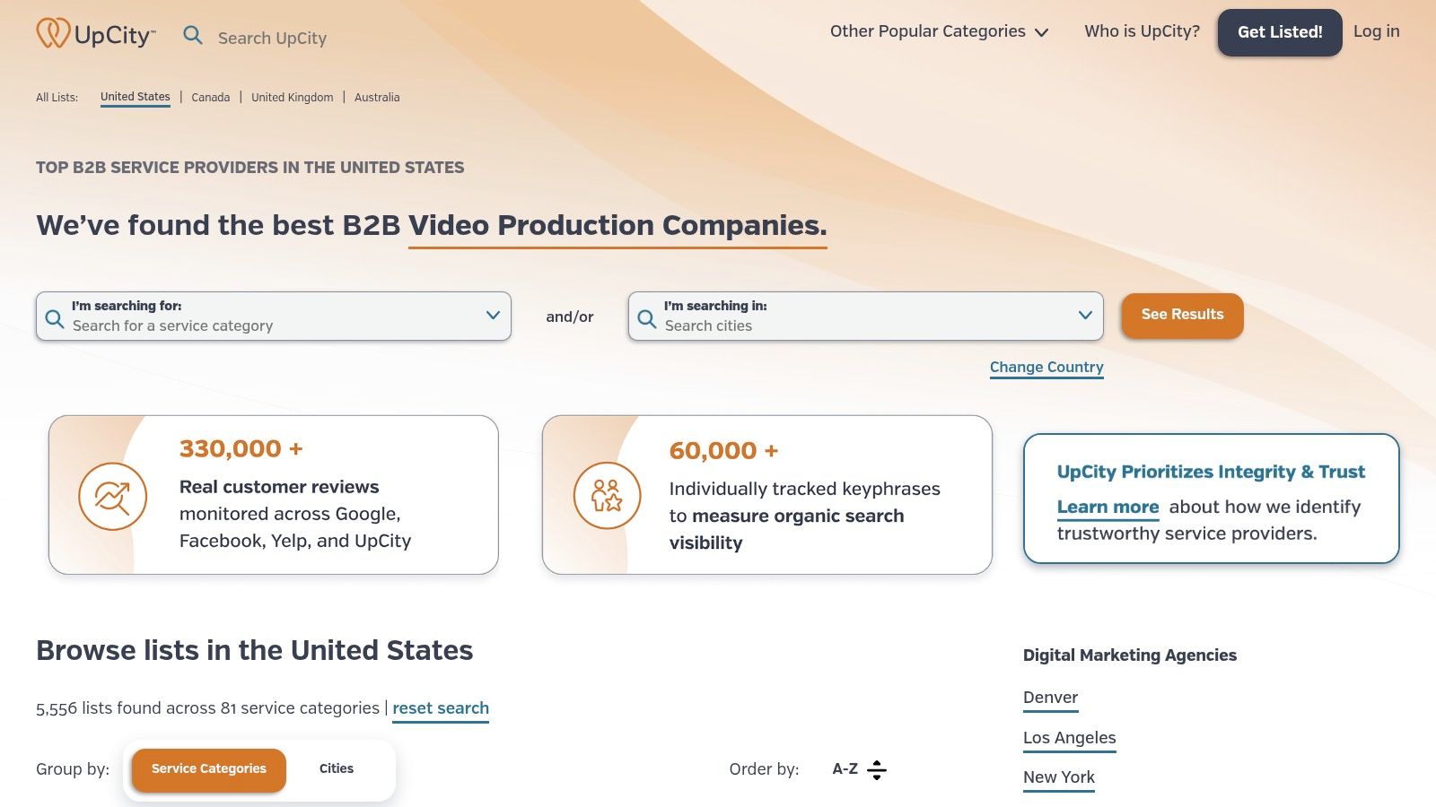
Task: Follow the Change Country link
Action: [x=1046, y=367]
